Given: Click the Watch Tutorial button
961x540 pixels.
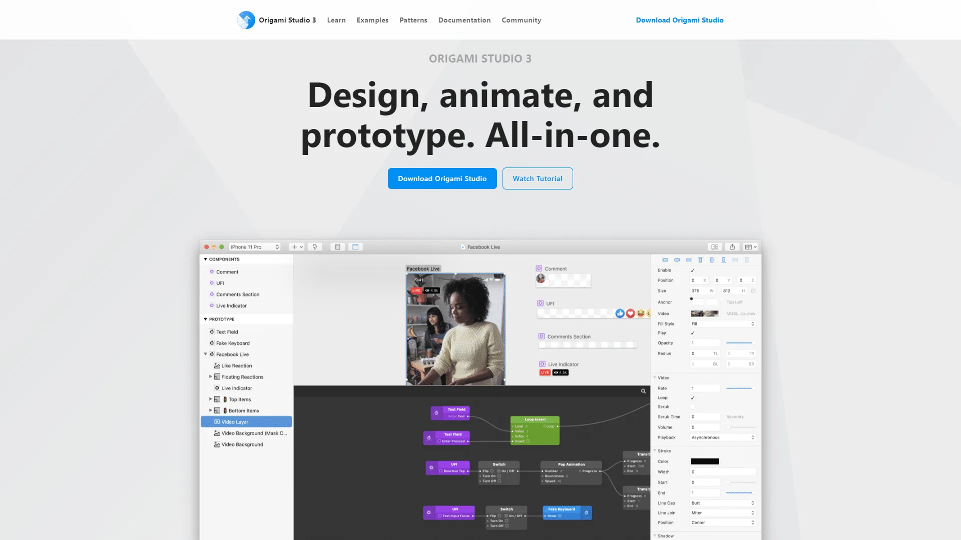Looking at the screenshot, I should click(x=538, y=178).
